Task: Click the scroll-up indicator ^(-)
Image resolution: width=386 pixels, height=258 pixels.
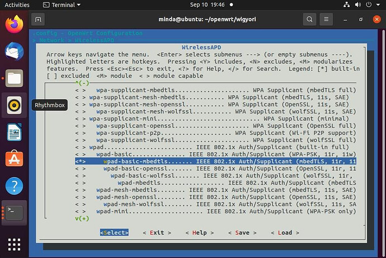Action: (82, 83)
